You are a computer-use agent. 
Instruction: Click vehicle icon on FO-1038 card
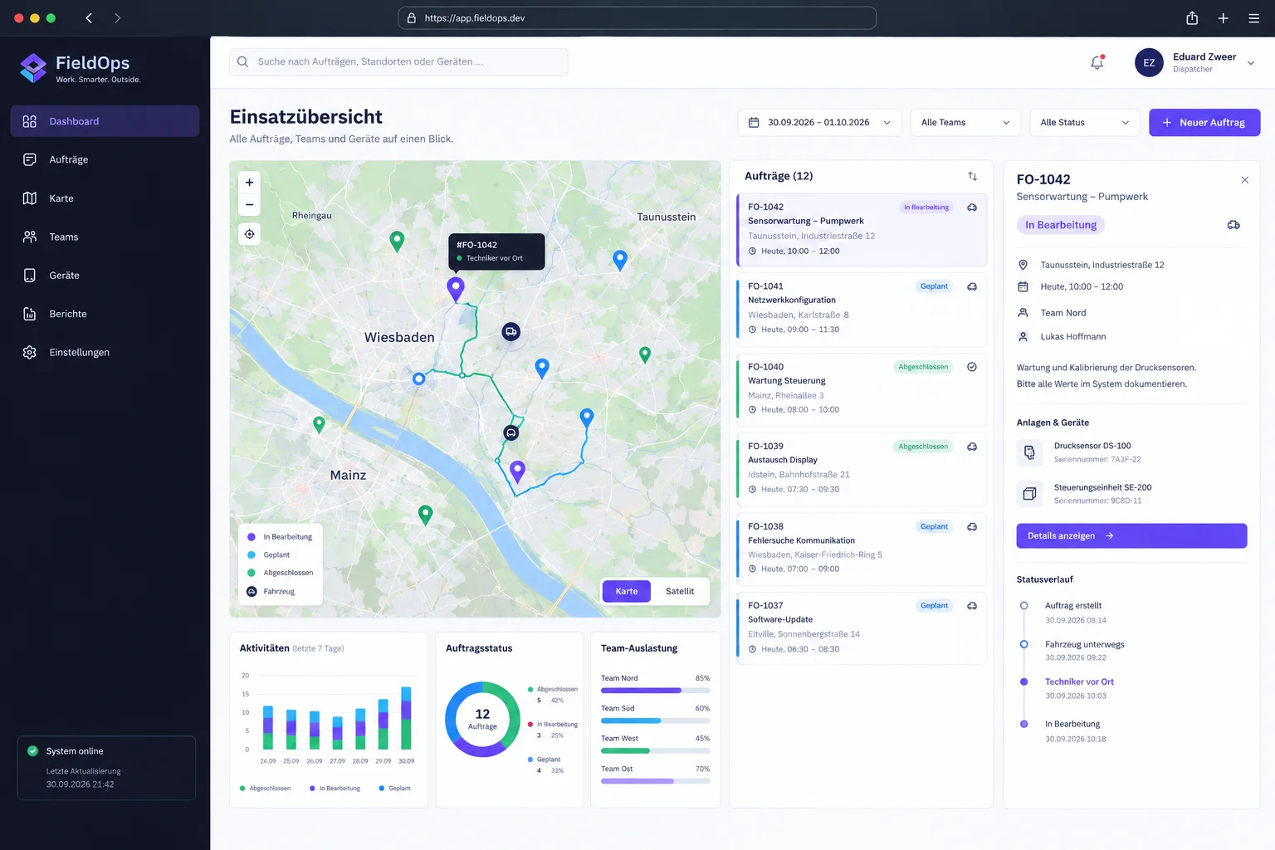coord(972,527)
